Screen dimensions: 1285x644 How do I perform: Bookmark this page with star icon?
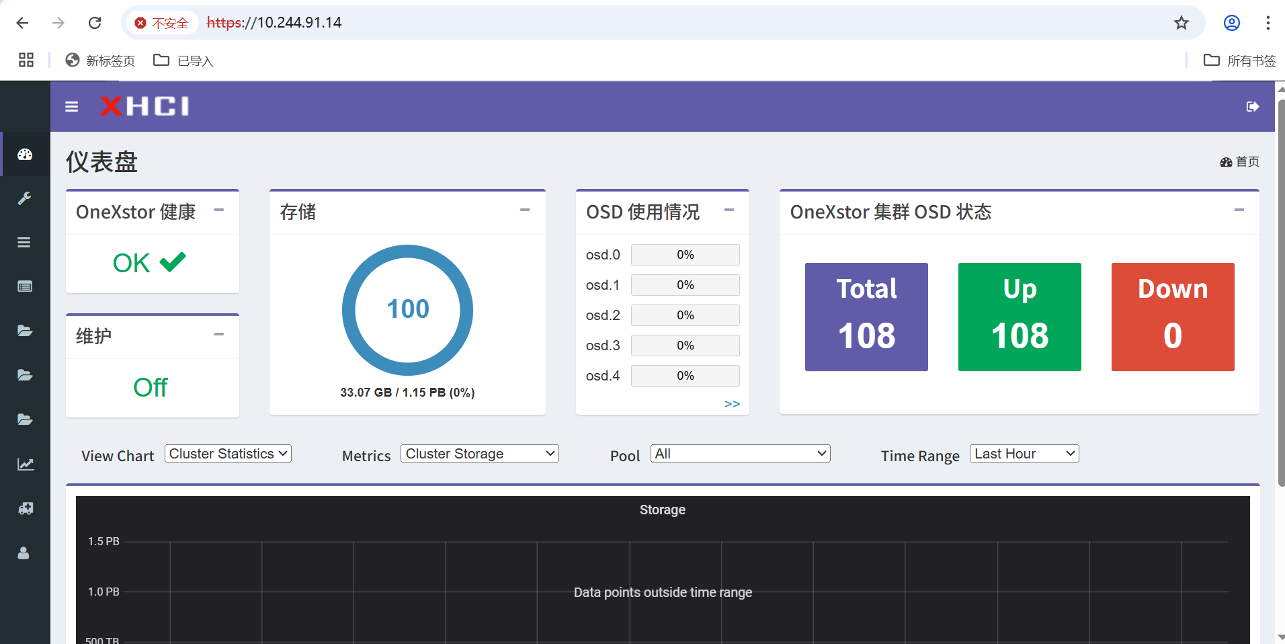1181,23
